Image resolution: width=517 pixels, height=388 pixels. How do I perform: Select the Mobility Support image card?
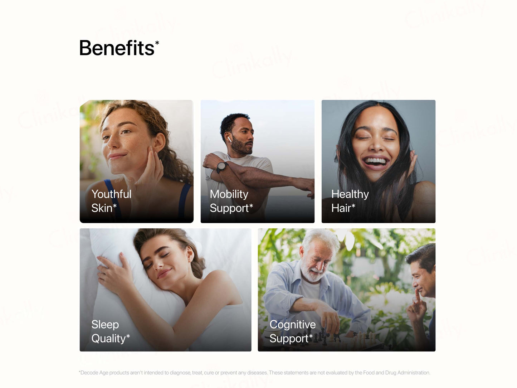pos(258,161)
